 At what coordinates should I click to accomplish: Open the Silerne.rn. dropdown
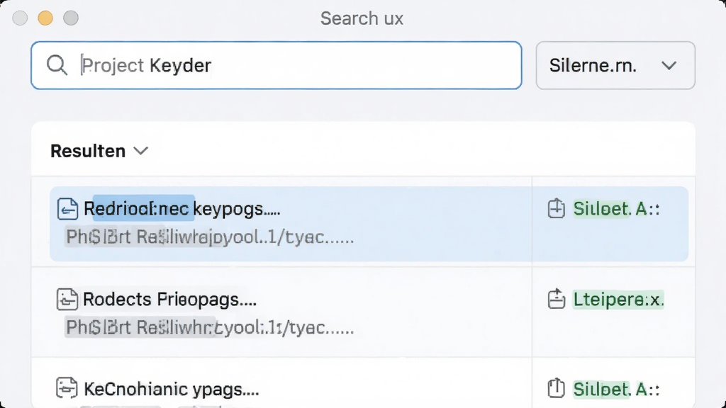[615, 65]
